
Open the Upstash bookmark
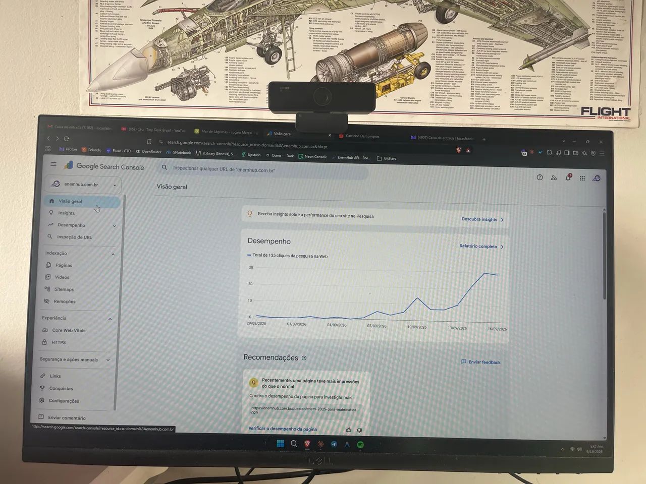pos(251,155)
